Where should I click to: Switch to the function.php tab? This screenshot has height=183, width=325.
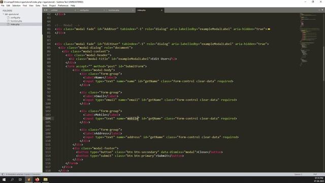click(x=121, y=10)
